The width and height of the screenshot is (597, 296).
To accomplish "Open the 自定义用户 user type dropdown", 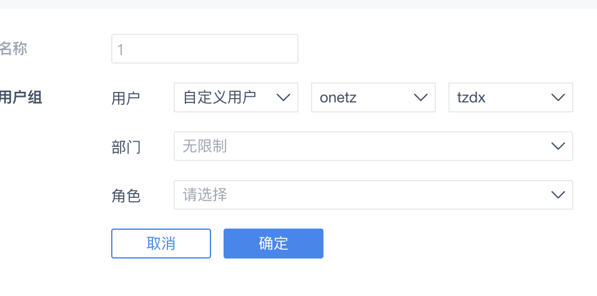I will 236,97.
